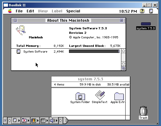Click the "System Software" row label
161x126 pixels.
point(35,52)
